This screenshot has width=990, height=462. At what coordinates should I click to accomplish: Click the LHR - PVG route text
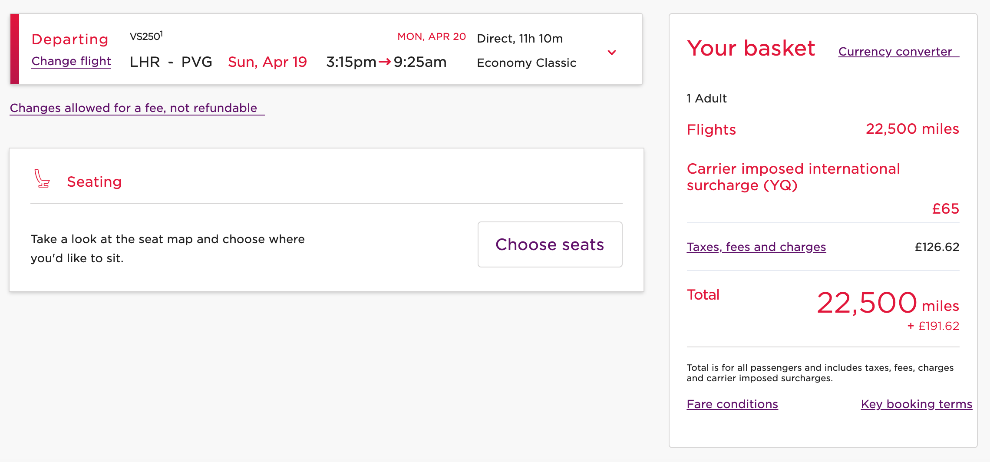[x=171, y=62]
